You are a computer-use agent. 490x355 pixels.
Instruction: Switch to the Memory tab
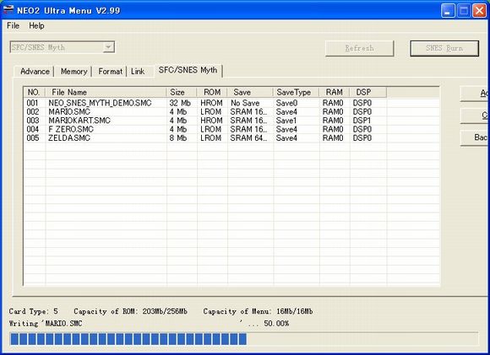(x=73, y=72)
